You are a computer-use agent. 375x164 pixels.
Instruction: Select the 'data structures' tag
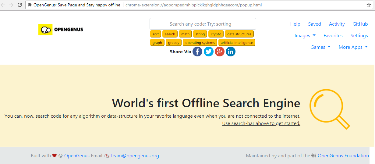click(239, 34)
